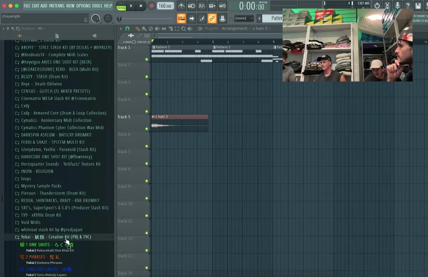The width and height of the screenshot is (428, 277).
Task: Choose the playlist Select tool
Action: click(177, 28)
